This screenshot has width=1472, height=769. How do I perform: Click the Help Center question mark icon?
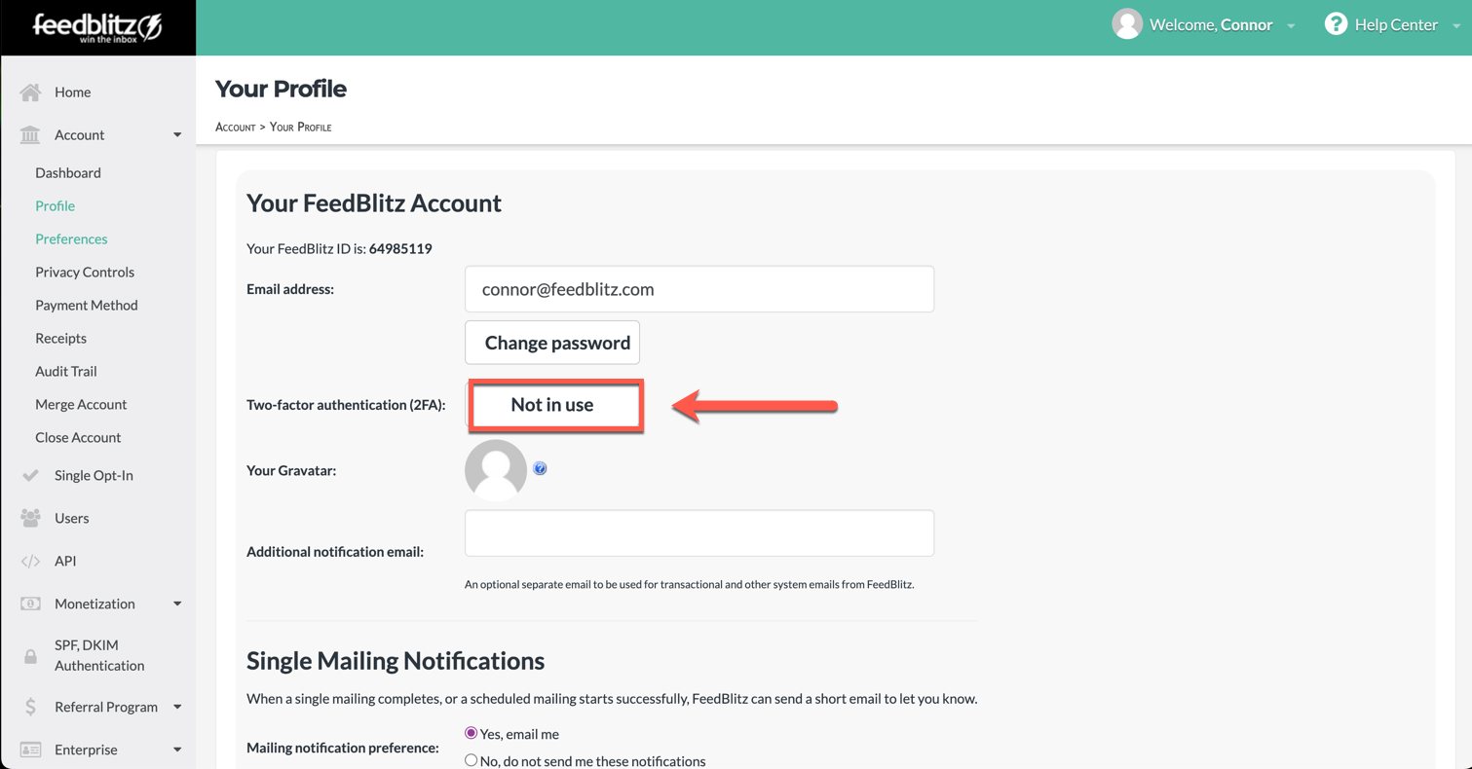1336,24
